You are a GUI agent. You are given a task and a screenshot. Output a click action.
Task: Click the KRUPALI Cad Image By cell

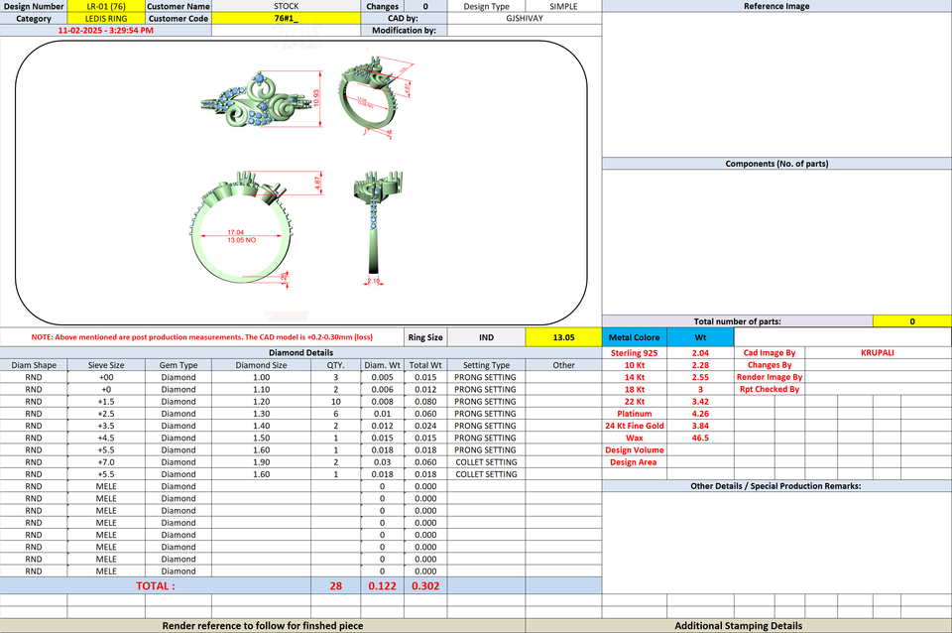pyautogui.click(x=878, y=353)
